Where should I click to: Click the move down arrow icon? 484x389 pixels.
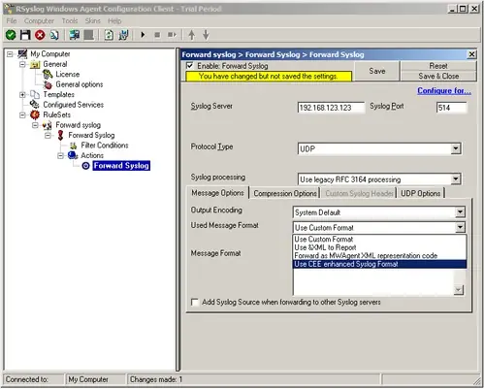tap(206, 35)
